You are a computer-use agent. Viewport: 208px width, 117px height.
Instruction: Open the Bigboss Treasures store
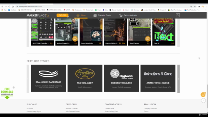click(121, 78)
